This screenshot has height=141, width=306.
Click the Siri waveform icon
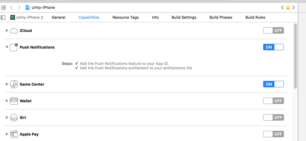click(x=14, y=118)
